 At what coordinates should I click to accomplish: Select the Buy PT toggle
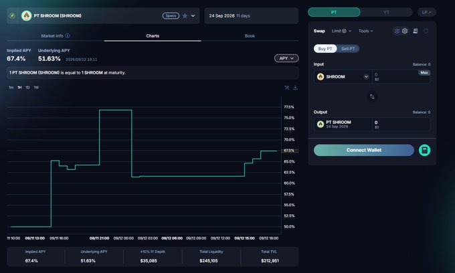pyautogui.click(x=325, y=49)
